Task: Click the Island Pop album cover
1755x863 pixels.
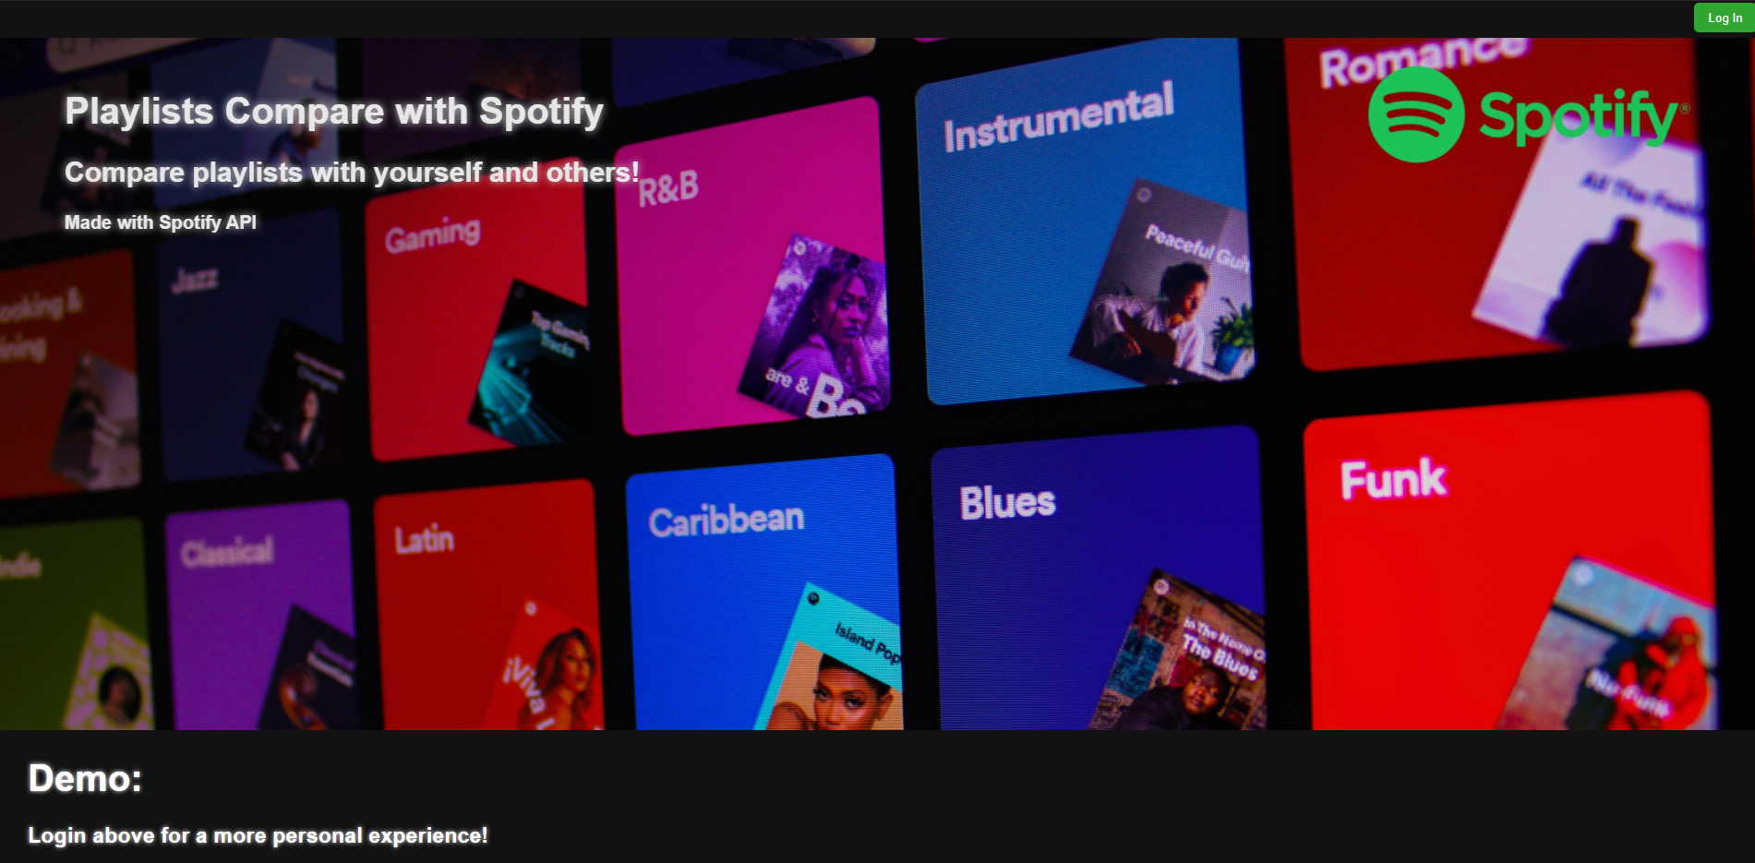Action: click(x=831, y=660)
